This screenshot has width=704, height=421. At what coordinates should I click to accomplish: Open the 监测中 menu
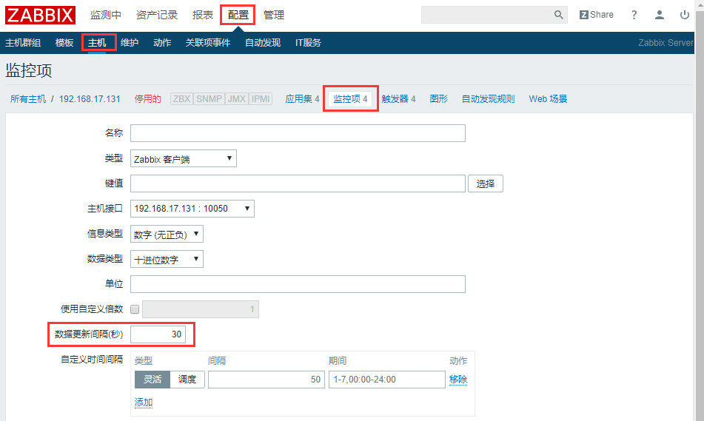(106, 15)
